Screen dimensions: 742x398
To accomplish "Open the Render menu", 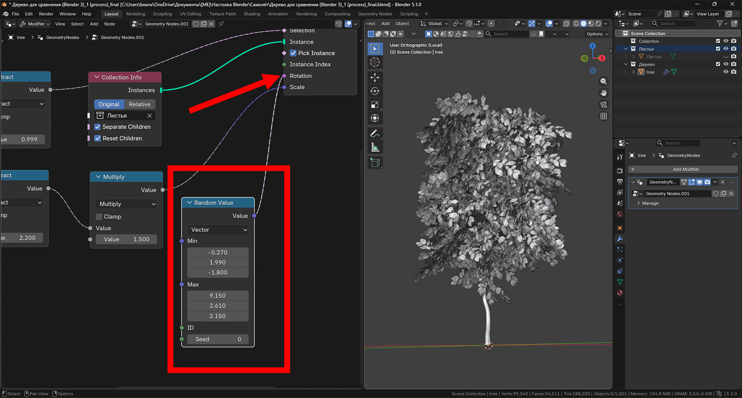I will click(46, 14).
